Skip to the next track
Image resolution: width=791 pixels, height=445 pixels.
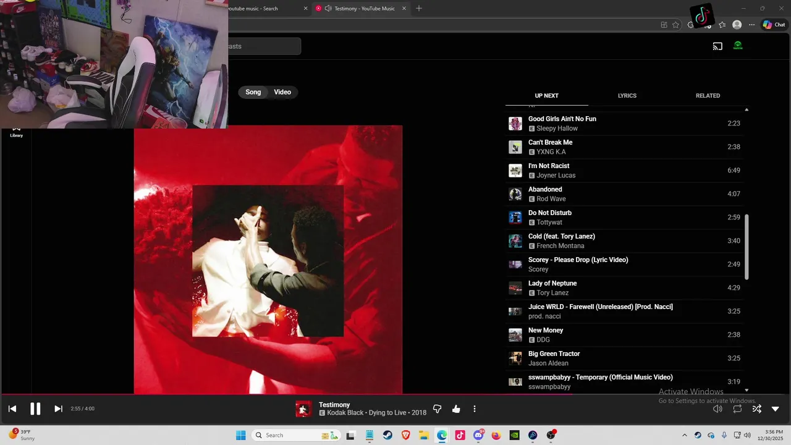tap(58, 409)
